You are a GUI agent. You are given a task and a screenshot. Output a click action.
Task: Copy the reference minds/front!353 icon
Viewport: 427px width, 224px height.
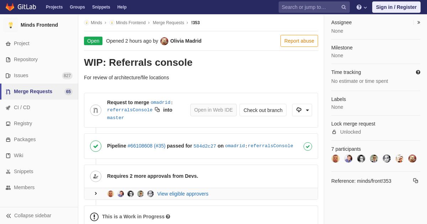[x=416, y=181]
